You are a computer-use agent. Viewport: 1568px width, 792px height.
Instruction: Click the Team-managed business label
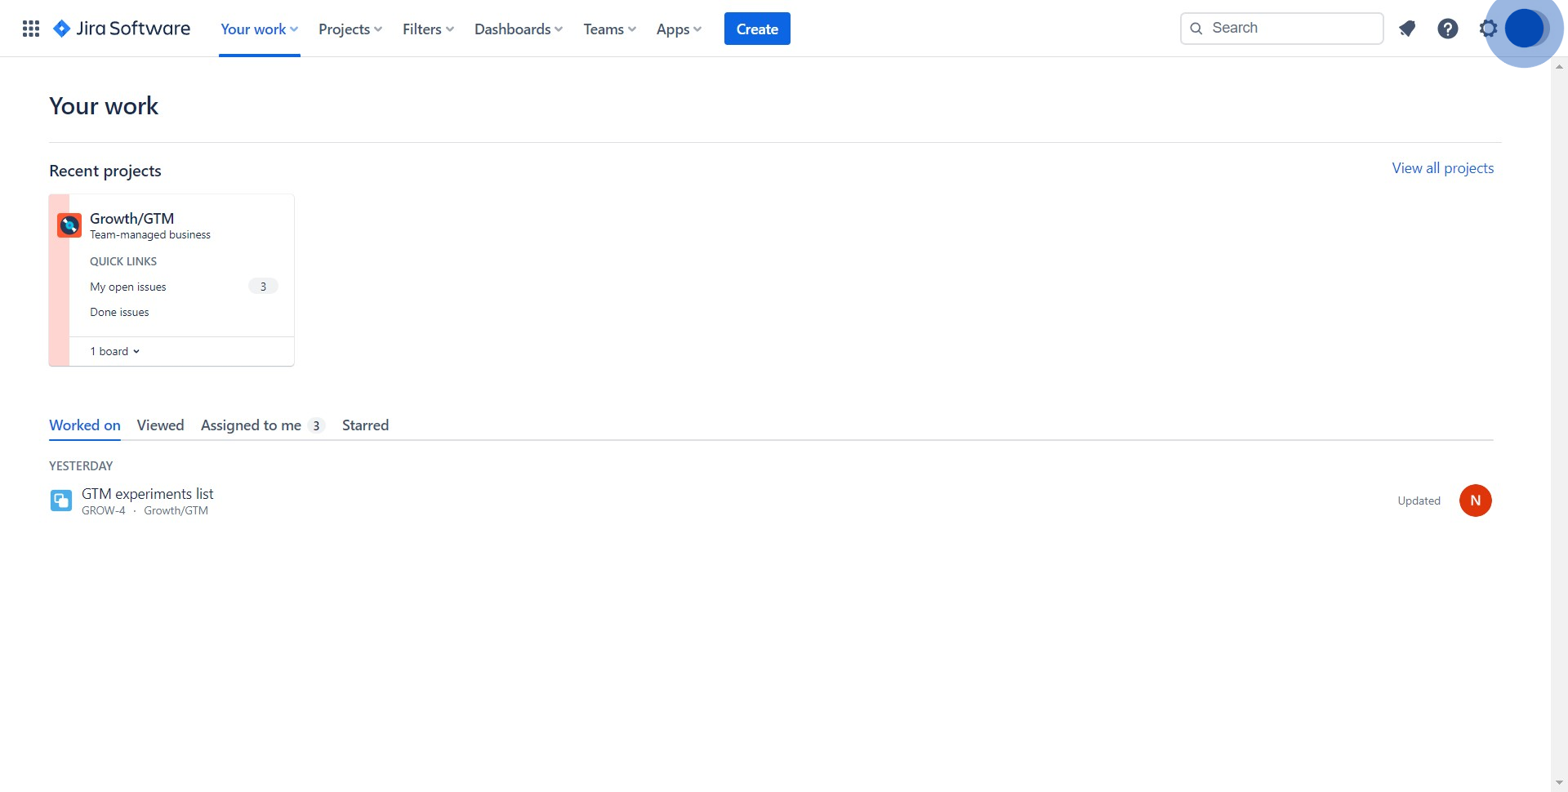click(150, 234)
